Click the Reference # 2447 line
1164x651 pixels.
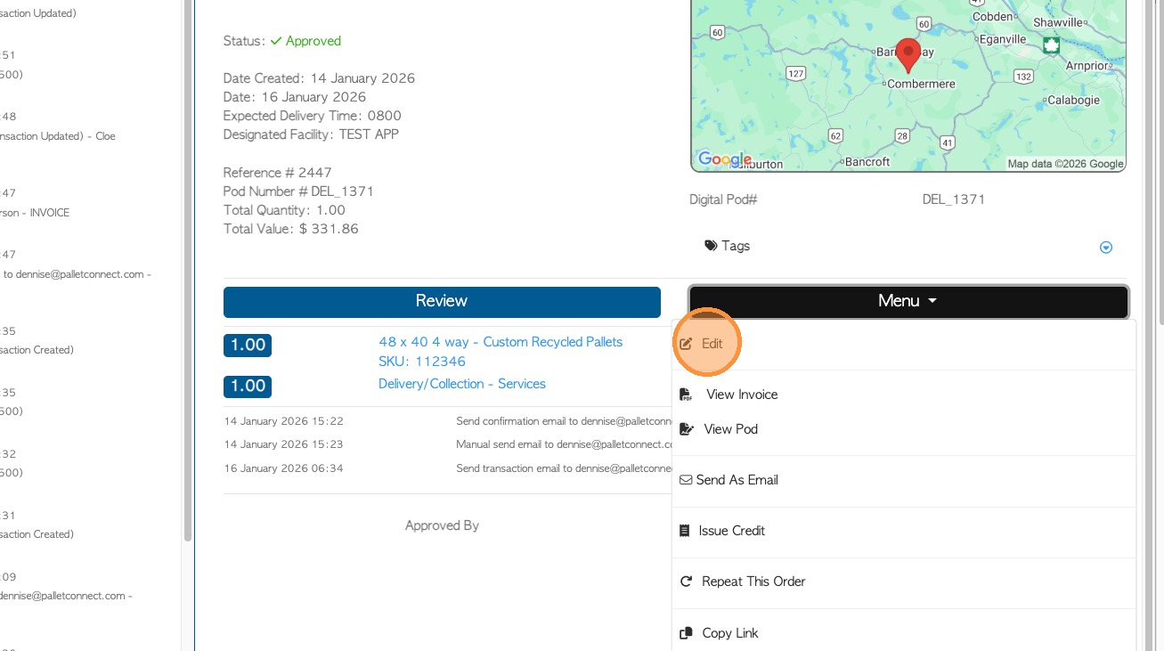click(277, 173)
